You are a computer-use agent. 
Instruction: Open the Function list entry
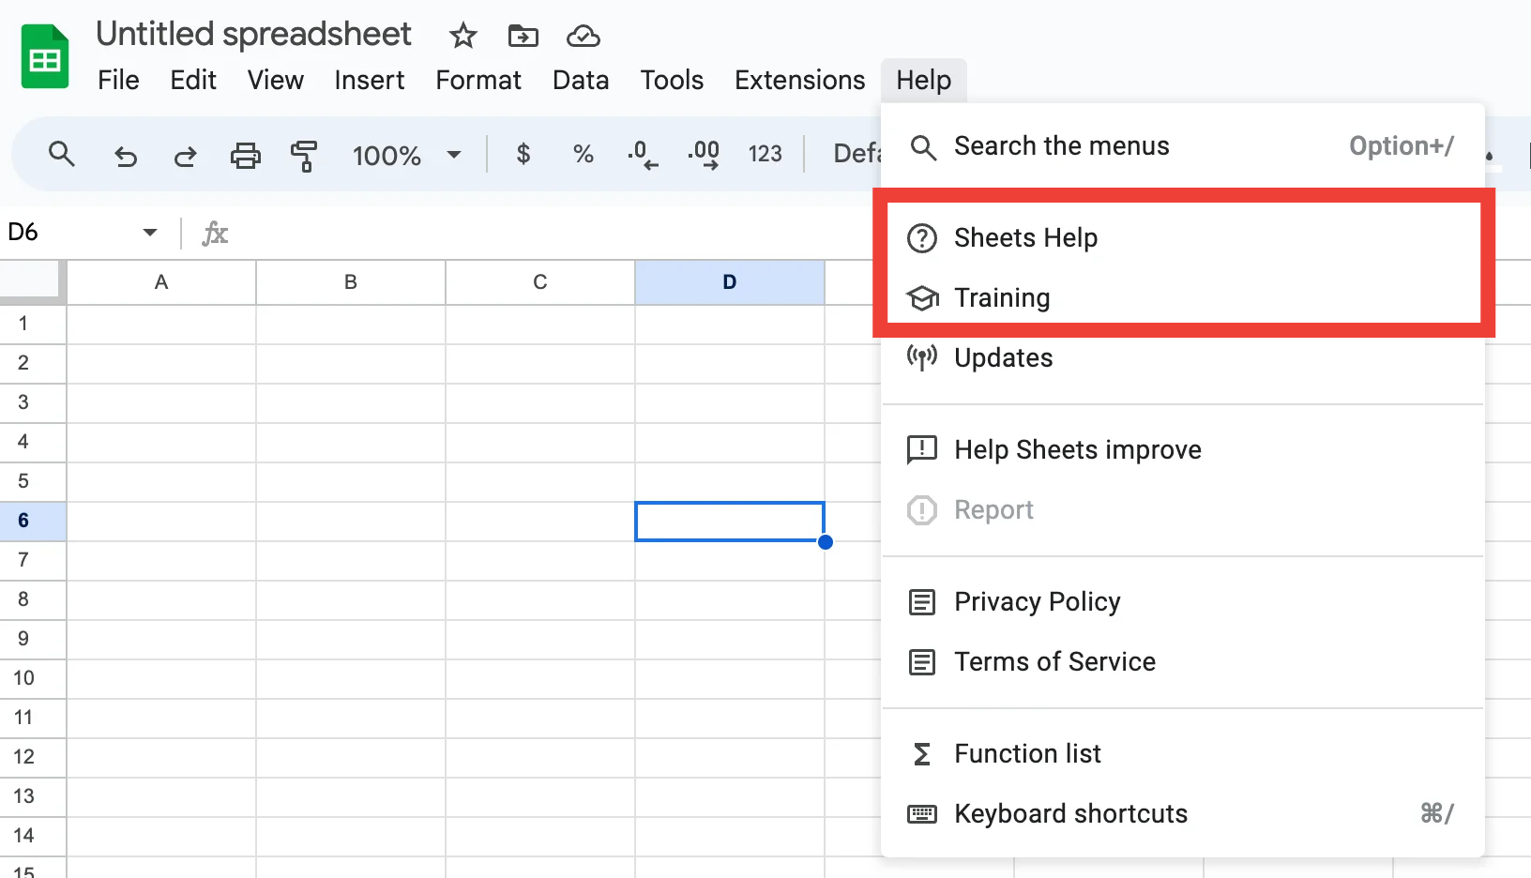[1184, 754]
